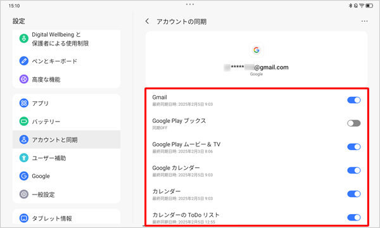The height and width of the screenshot is (228, 380).
Task: Open タブレット情報 settings
Action: tap(66, 217)
